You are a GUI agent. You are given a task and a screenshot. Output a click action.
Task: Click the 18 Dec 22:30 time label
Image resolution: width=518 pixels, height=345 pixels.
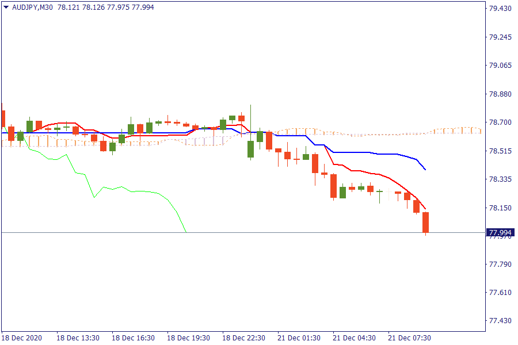click(243, 338)
